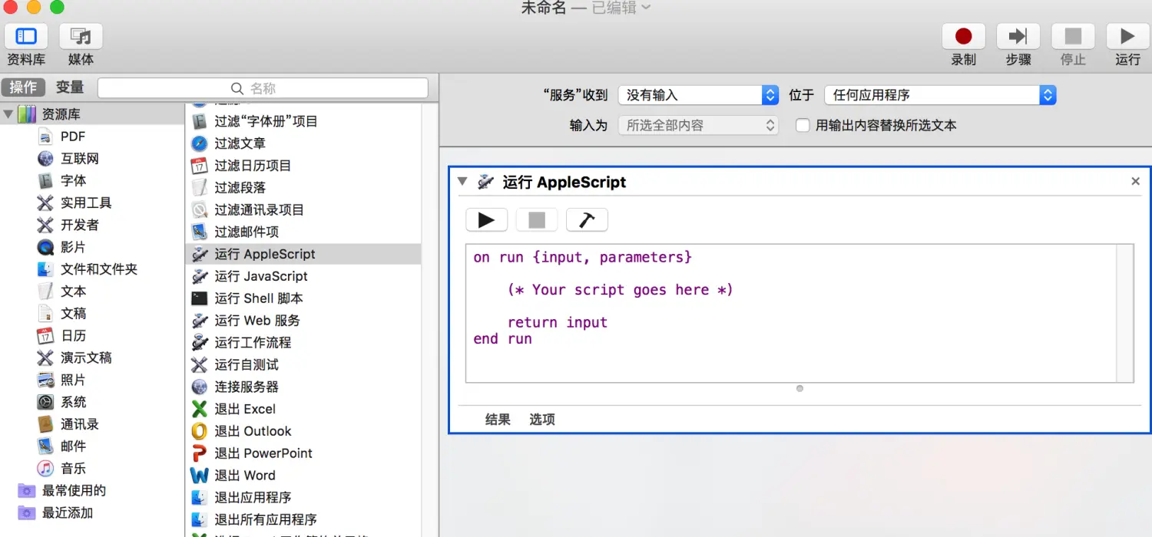Choose the 退出 PowerPoint action icon
The height and width of the screenshot is (537, 1152).
(x=200, y=454)
